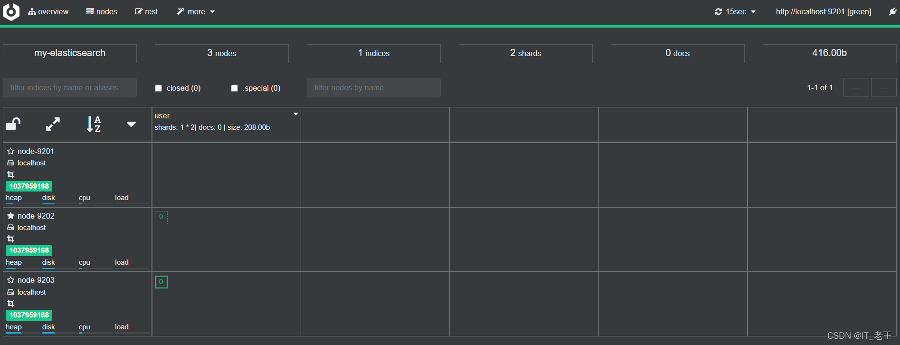Click node-9201's 1037959168 badge
Viewport: 900px width, 345px height.
click(x=29, y=186)
